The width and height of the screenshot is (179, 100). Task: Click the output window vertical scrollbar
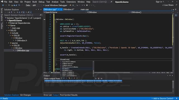click(173, 86)
